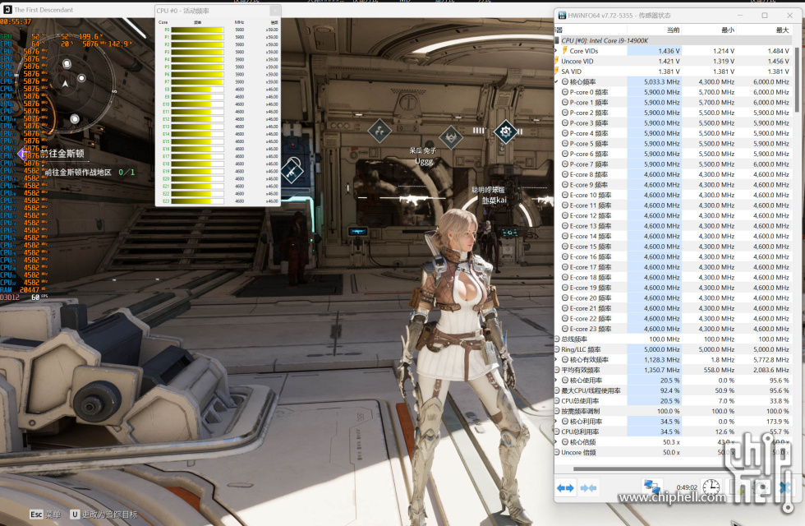The image size is (805, 526).
Task: Click the E23 core frequency bar
Action: point(197,201)
